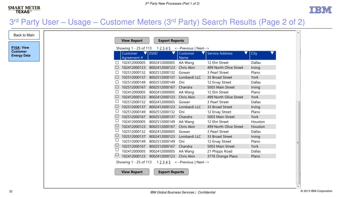Click the ESIID cell 9002412000005

coord(162,151)
